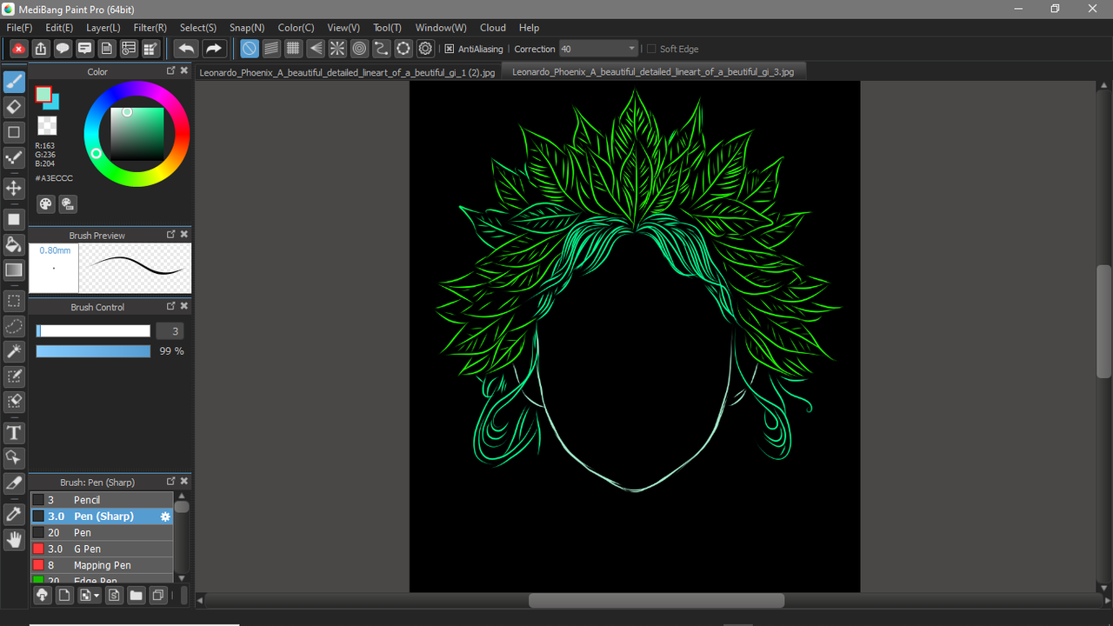Turn snap off with the circle-slash icon
Image resolution: width=1113 pixels, height=626 pixels.
250,49
